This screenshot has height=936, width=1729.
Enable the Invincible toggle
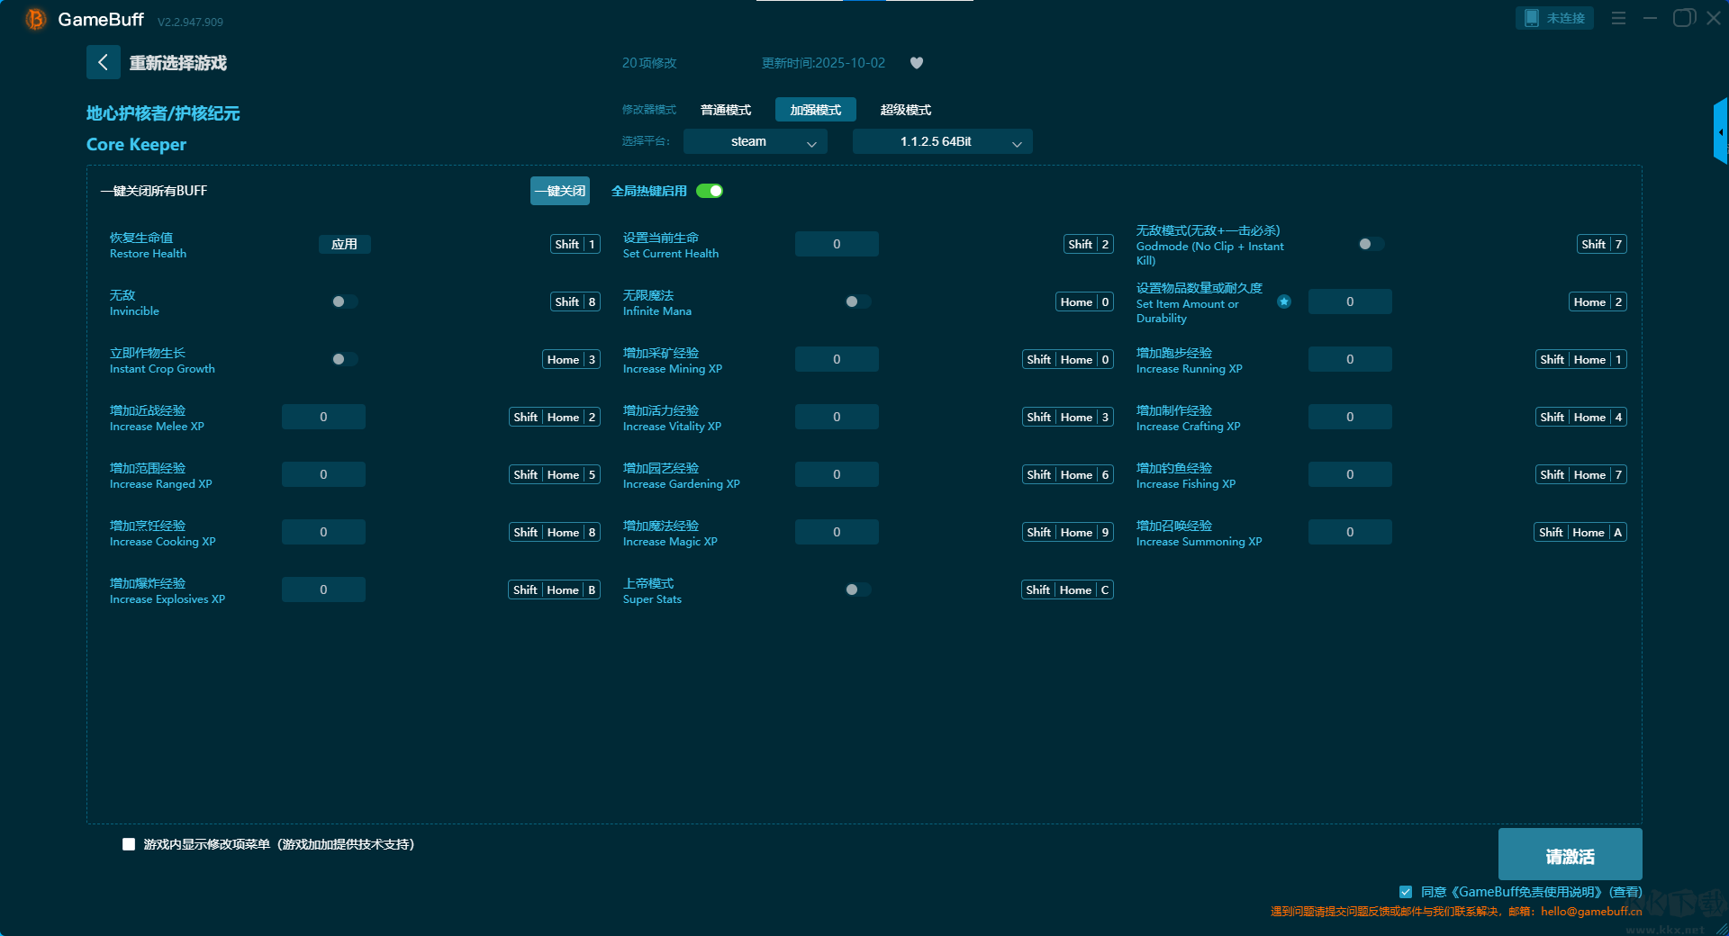tap(344, 301)
